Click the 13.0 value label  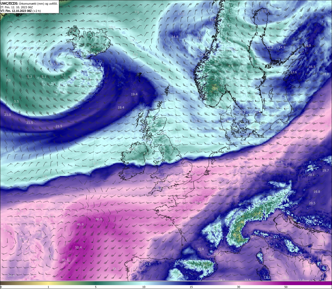click(181, 14)
